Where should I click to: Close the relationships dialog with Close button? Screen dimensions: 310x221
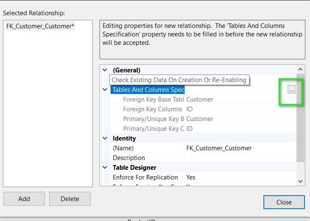[284, 202]
